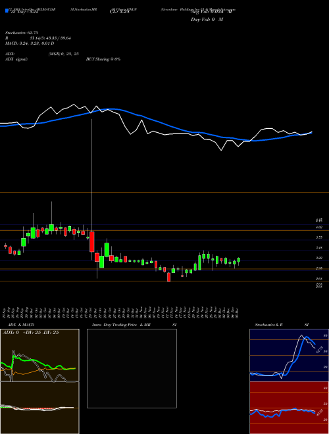Click the 'Intra Day Trading Price & MR SI' title
329x434 pixels.
(134, 325)
